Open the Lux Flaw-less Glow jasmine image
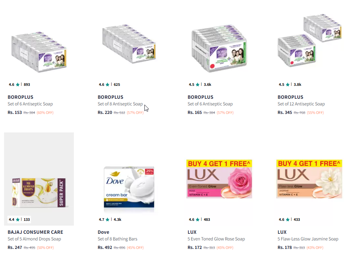Viewport: 359px width, 253px height. (309, 179)
